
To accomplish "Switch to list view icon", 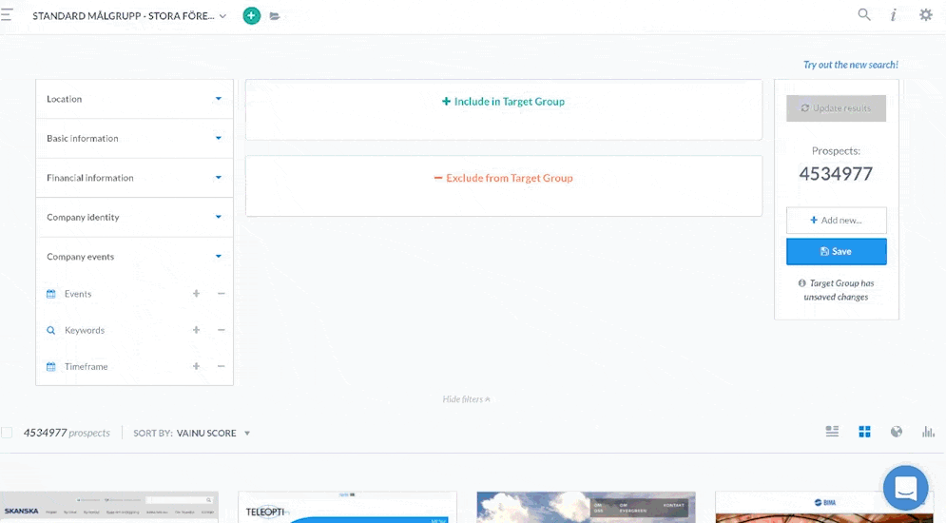I will (832, 432).
